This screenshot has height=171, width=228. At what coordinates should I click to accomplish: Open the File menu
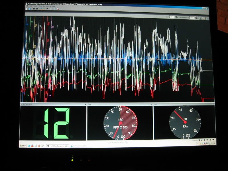(x=27, y=6)
